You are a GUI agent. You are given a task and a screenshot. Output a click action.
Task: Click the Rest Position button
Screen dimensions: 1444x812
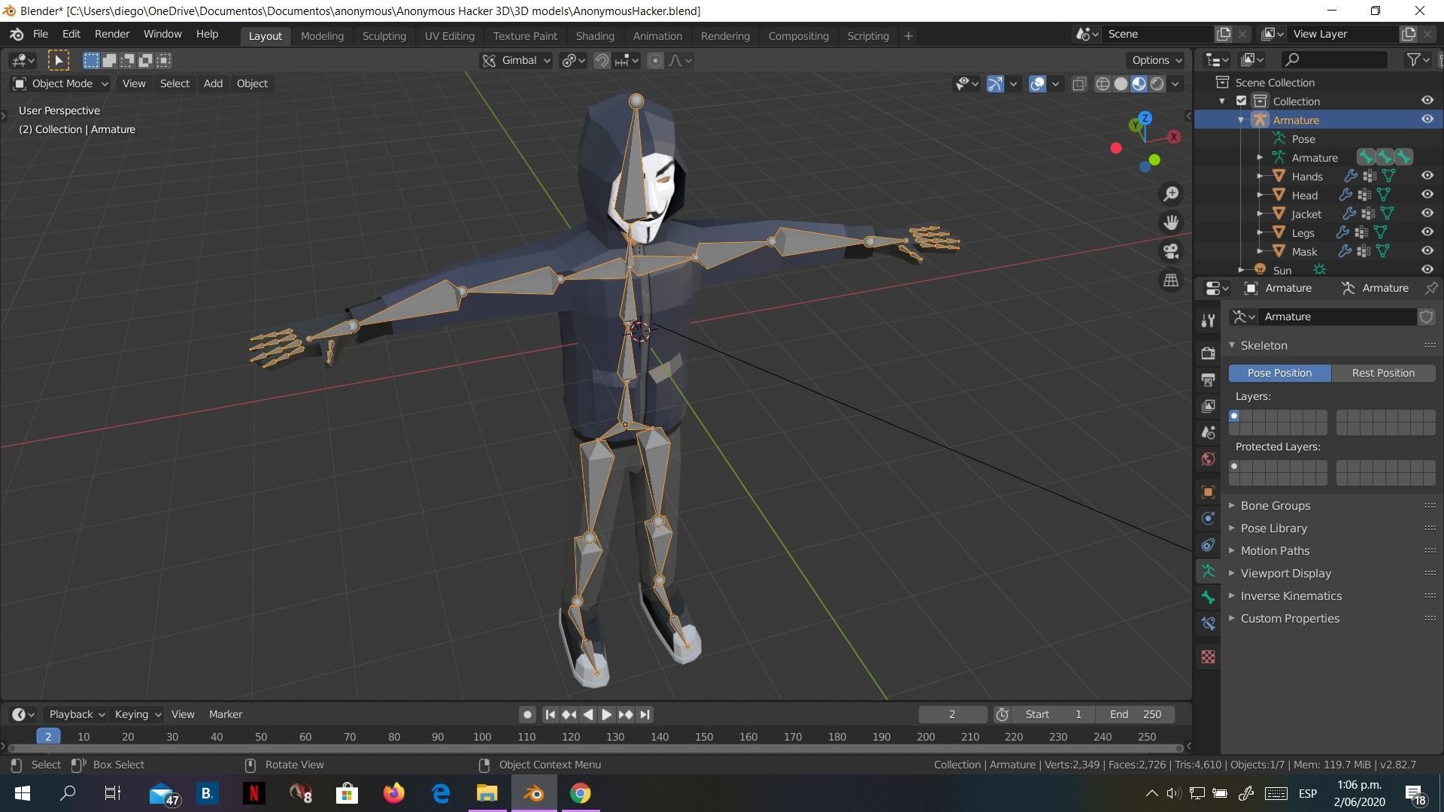pyautogui.click(x=1382, y=373)
